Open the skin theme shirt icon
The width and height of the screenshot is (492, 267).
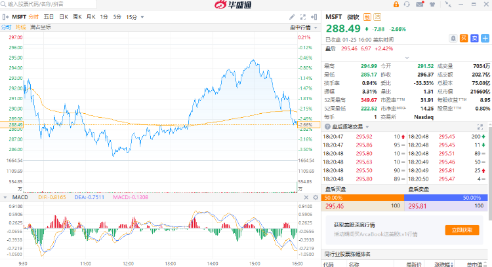pyautogui.click(x=432, y=5)
